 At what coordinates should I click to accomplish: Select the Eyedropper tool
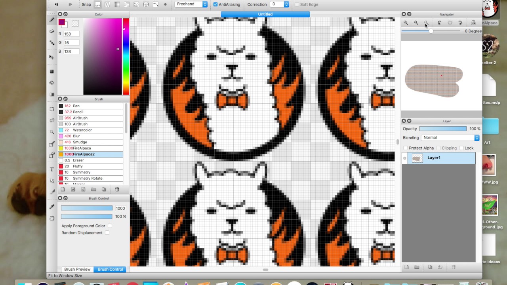[52, 207]
